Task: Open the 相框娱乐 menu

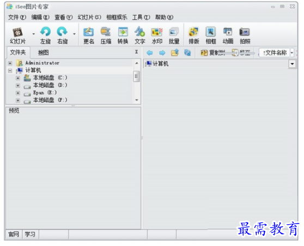Action: click(117, 17)
